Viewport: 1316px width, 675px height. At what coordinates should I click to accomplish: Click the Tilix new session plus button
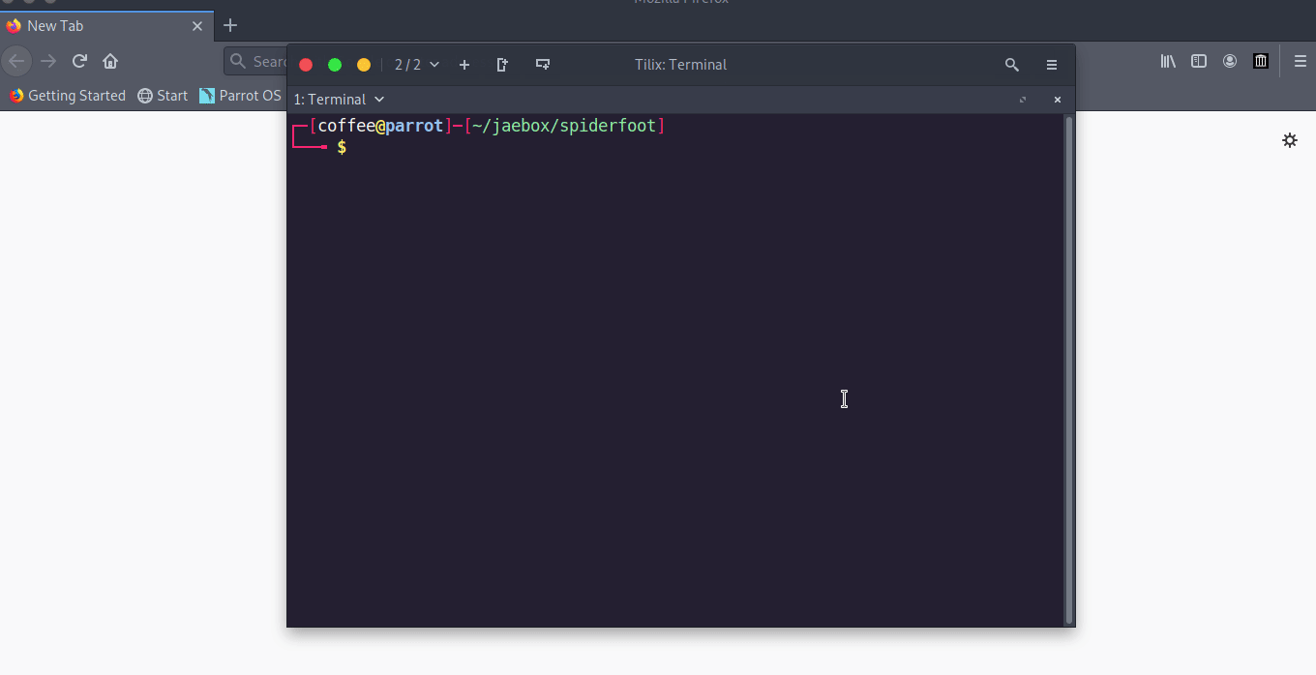click(464, 65)
